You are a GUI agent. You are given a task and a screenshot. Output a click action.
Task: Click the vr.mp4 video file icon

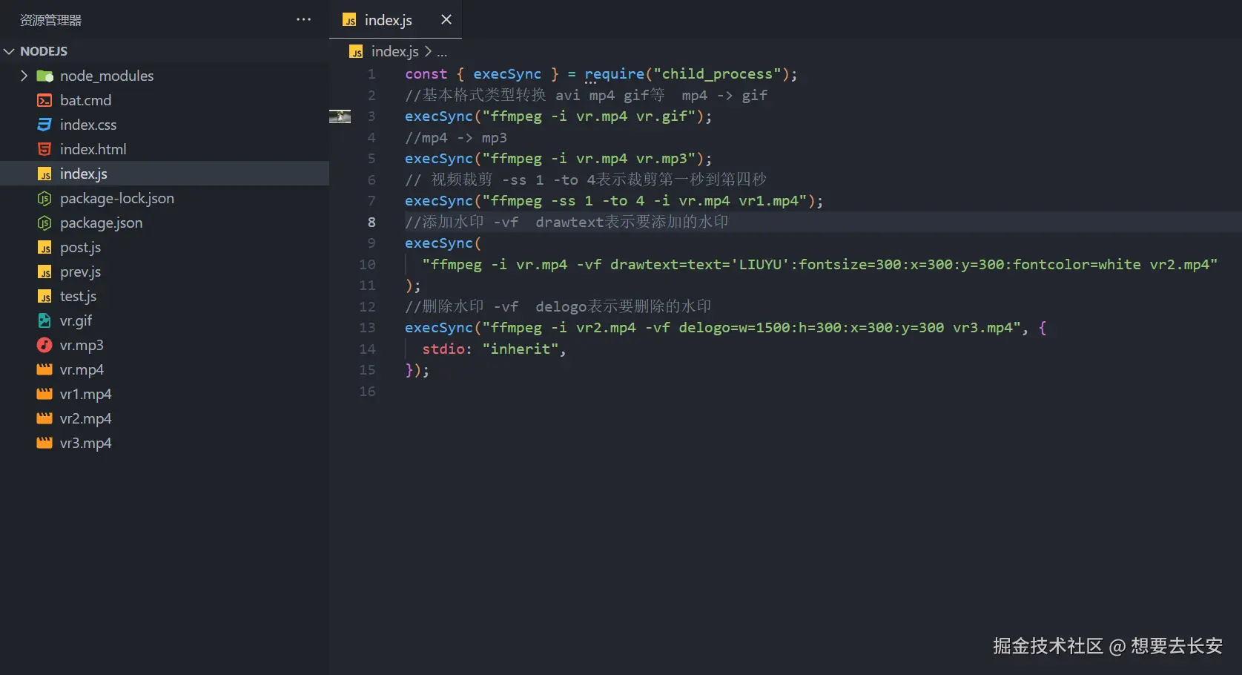point(44,369)
